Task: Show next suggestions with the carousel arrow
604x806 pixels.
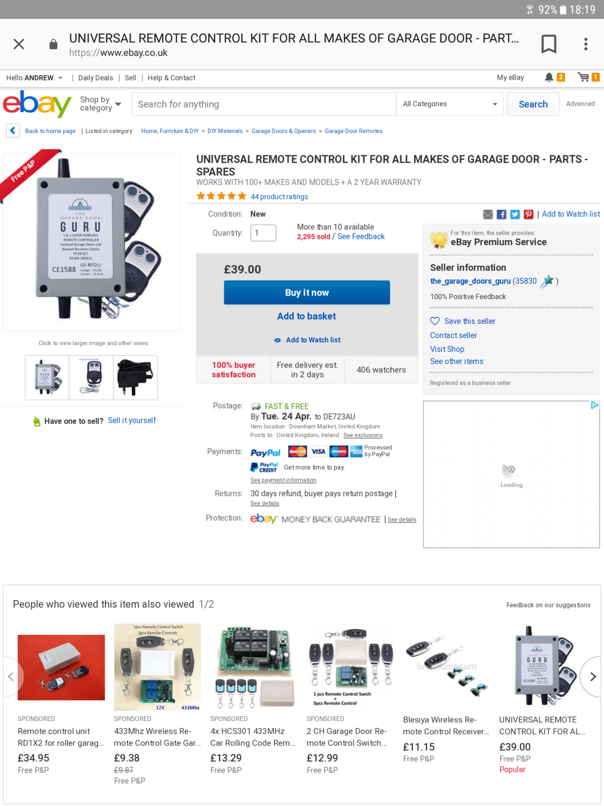Action: coord(592,677)
